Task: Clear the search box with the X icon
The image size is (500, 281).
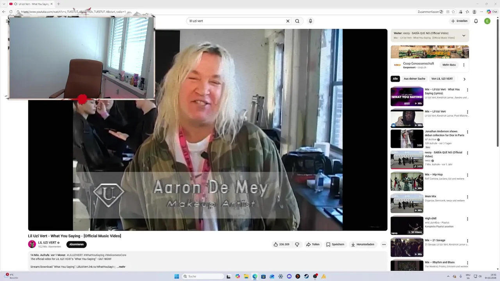Action: [288, 21]
